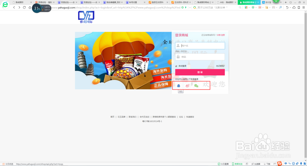The width and height of the screenshot is (307, 166).
Task: Open the 快递查询 footer link
Action: point(190,117)
